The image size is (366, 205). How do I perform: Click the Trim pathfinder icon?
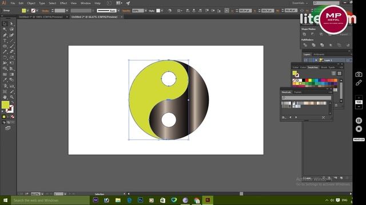(313, 45)
